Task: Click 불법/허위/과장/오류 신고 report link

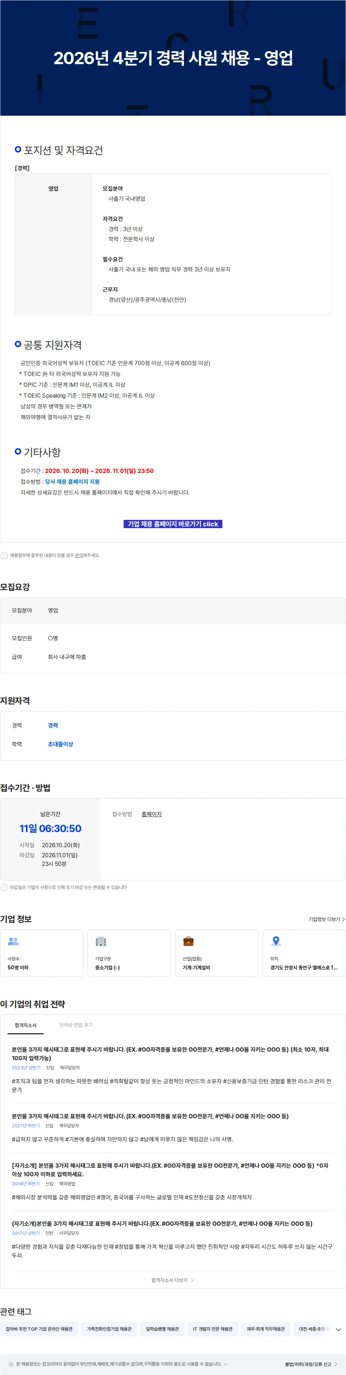Action: tap(311, 1364)
